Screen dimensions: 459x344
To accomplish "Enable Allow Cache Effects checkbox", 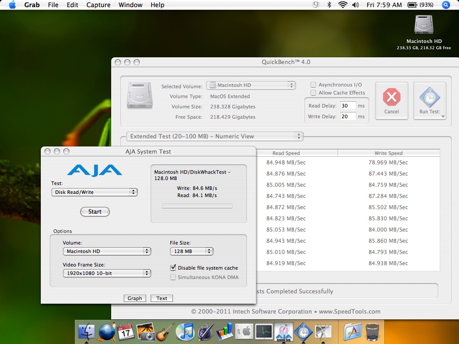I will tap(314, 93).
